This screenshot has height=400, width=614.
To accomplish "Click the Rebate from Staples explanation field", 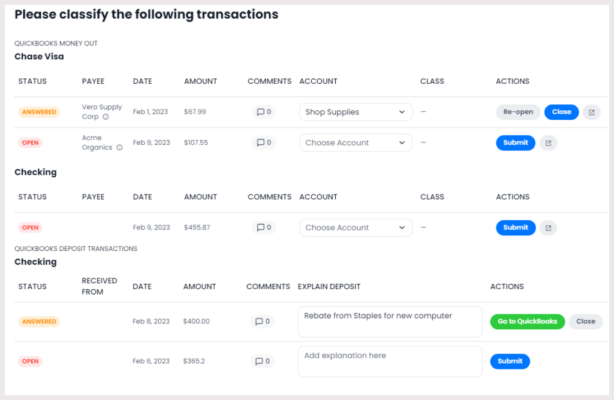I will (390, 322).
